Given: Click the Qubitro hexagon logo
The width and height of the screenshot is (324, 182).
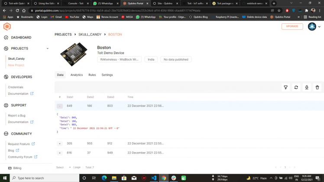Looking at the screenshot, I should pos(7,26).
